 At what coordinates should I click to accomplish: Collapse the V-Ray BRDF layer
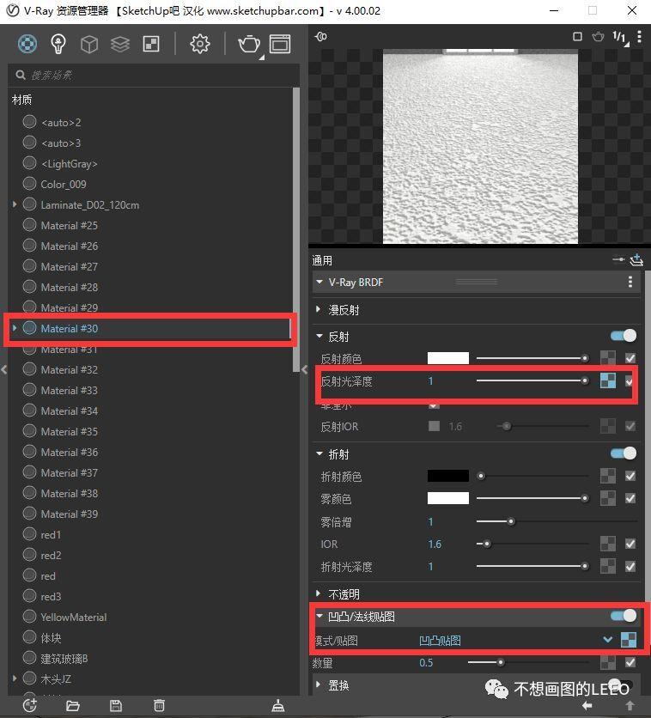pyautogui.click(x=319, y=282)
